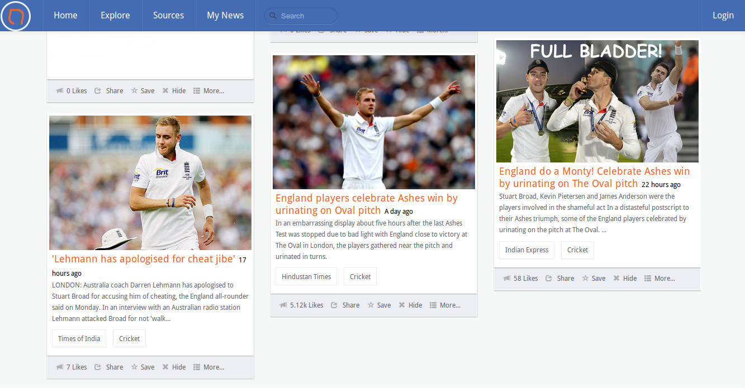Viewport: 745px width, 388px height.
Task: Hide the Indian Express story
Action: [x=625, y=279]
